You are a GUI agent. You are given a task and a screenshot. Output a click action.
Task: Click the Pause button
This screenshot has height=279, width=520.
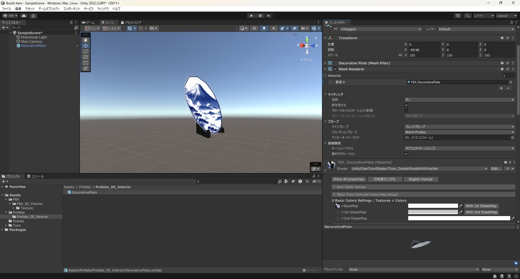(x=260, y=16)
